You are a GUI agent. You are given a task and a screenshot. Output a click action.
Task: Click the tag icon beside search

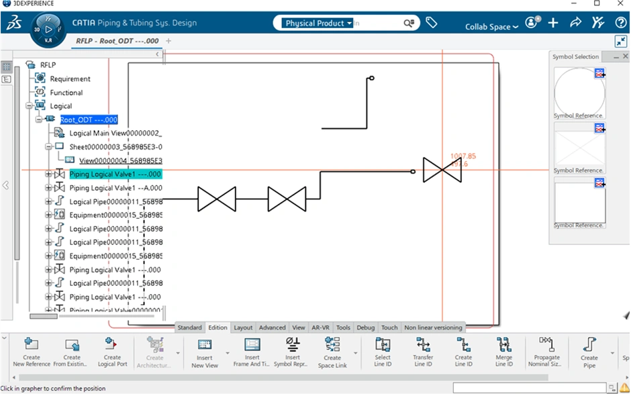coord(432,23)
